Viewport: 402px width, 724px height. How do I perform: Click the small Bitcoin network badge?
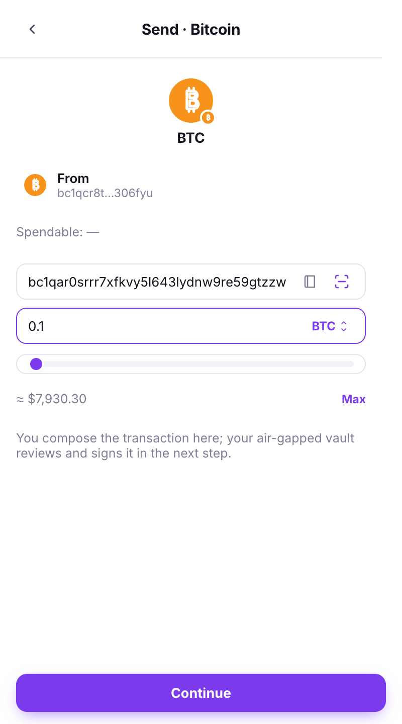pos(208,118)
